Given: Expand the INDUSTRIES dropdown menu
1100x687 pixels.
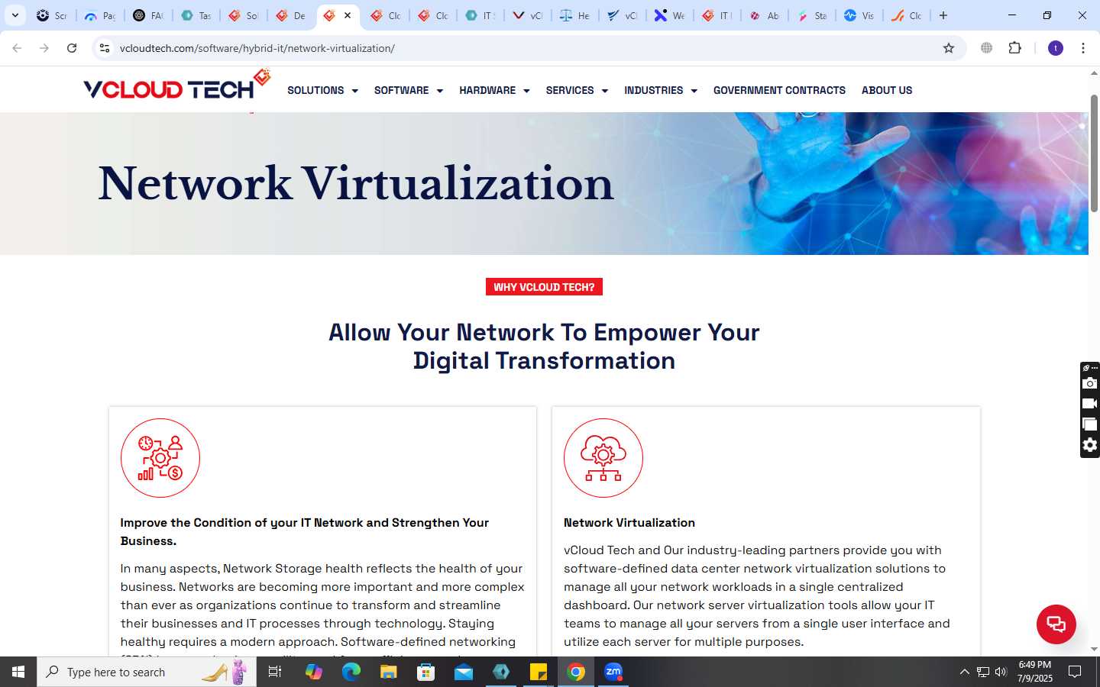Looking at the screenshot, I should tap(661, 90).
